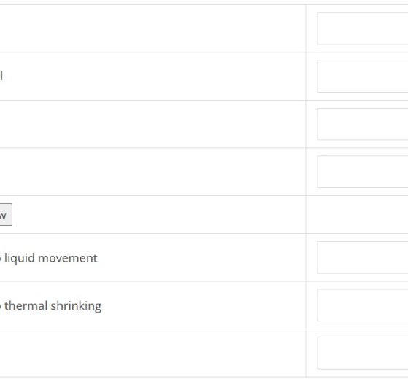
Task: Select the third input field from the top
Action: pos(363,124)
